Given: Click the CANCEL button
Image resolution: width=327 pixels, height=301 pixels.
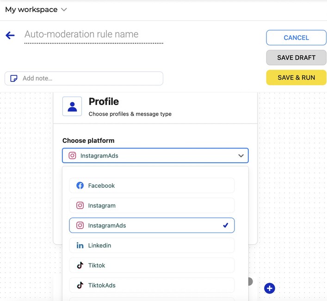Looking at the screenshot, I should click(296, 38).
